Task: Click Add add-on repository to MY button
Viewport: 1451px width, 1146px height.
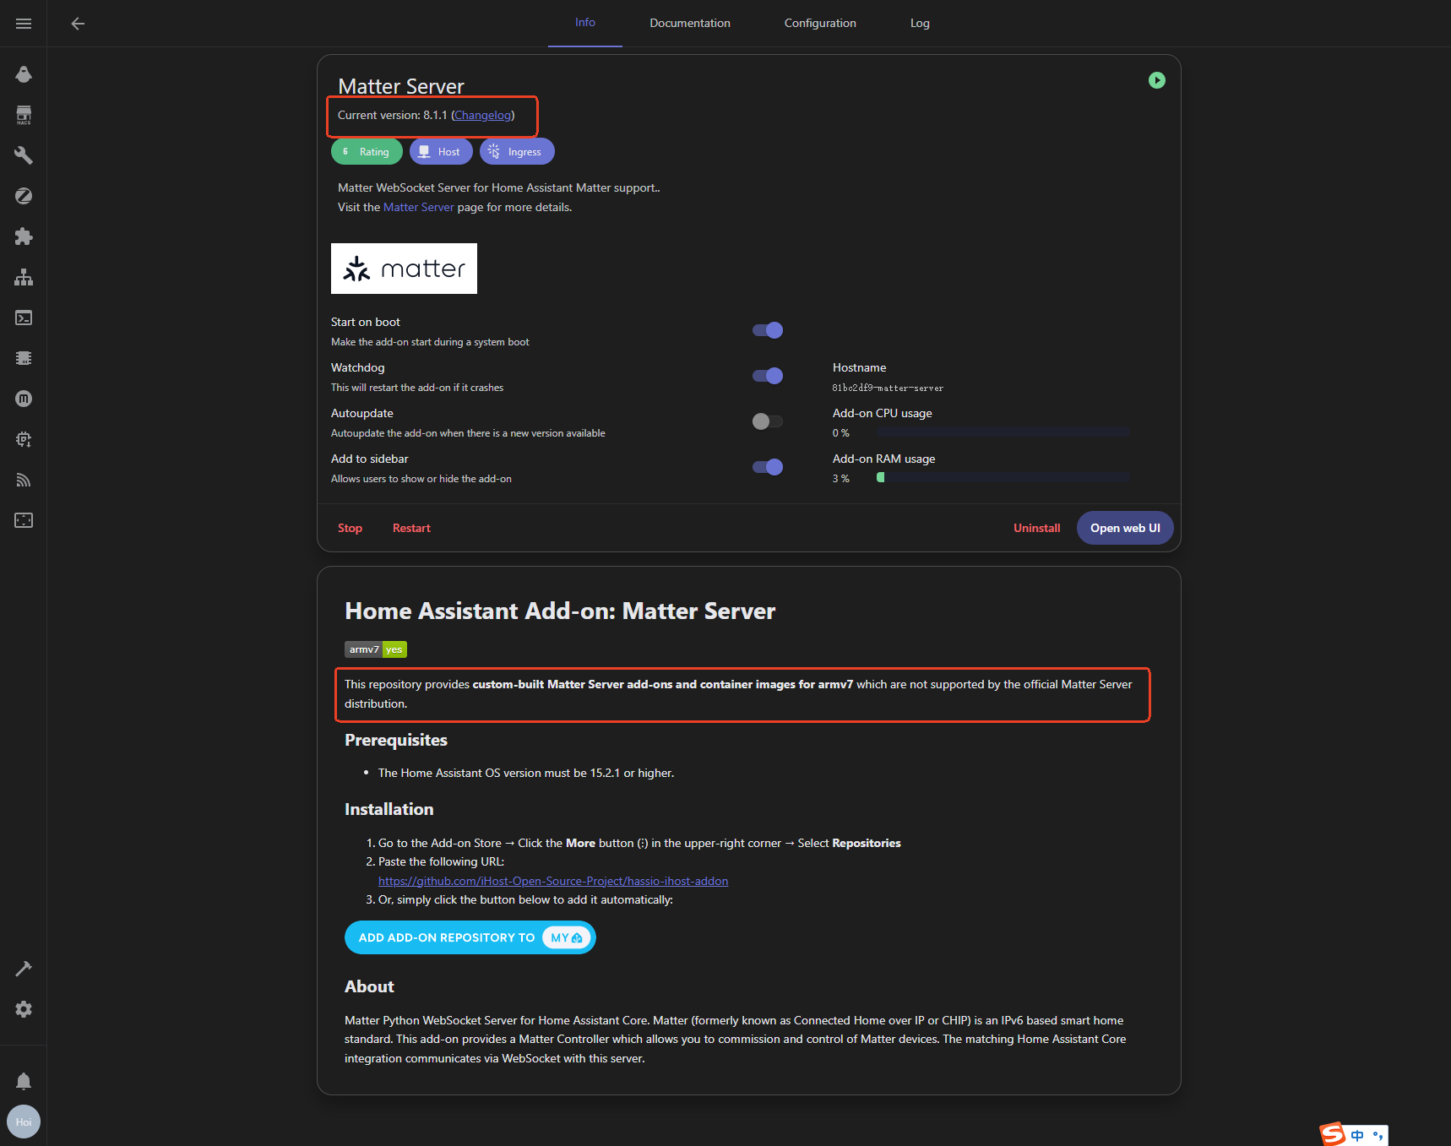Action: coord(470,937)
